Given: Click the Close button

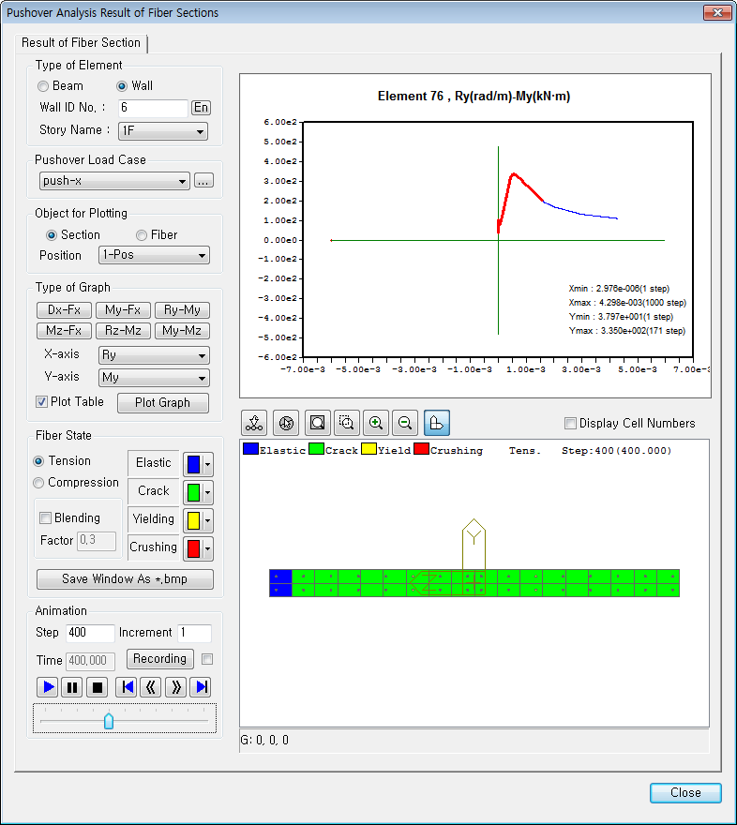Looking at the screenshot, I should [x=685, y=793].
